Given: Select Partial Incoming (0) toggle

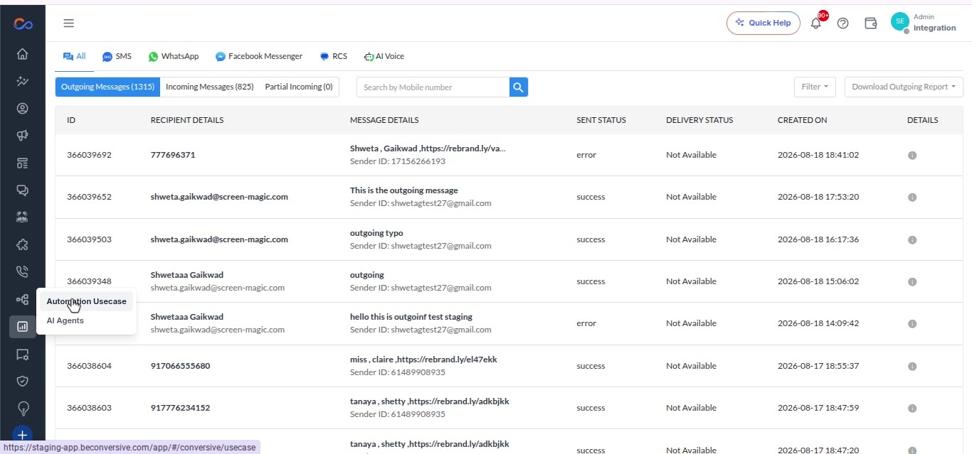Looking at the screenshot, I should point(299,87).
